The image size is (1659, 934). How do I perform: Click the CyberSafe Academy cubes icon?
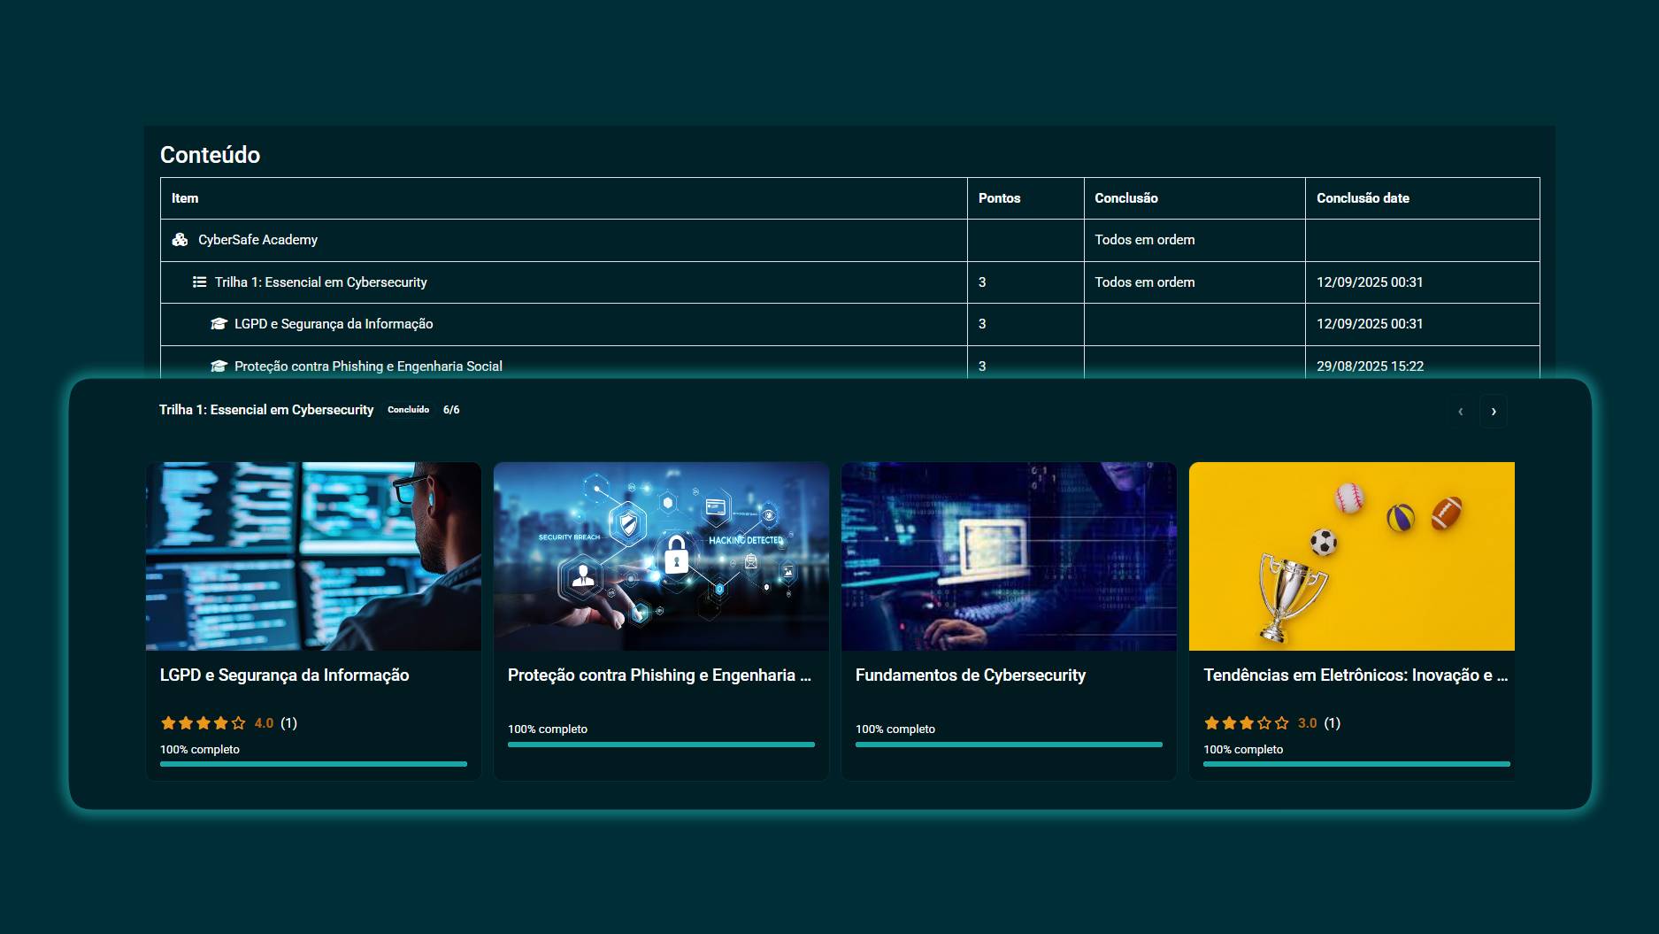[x=180, y=240]
